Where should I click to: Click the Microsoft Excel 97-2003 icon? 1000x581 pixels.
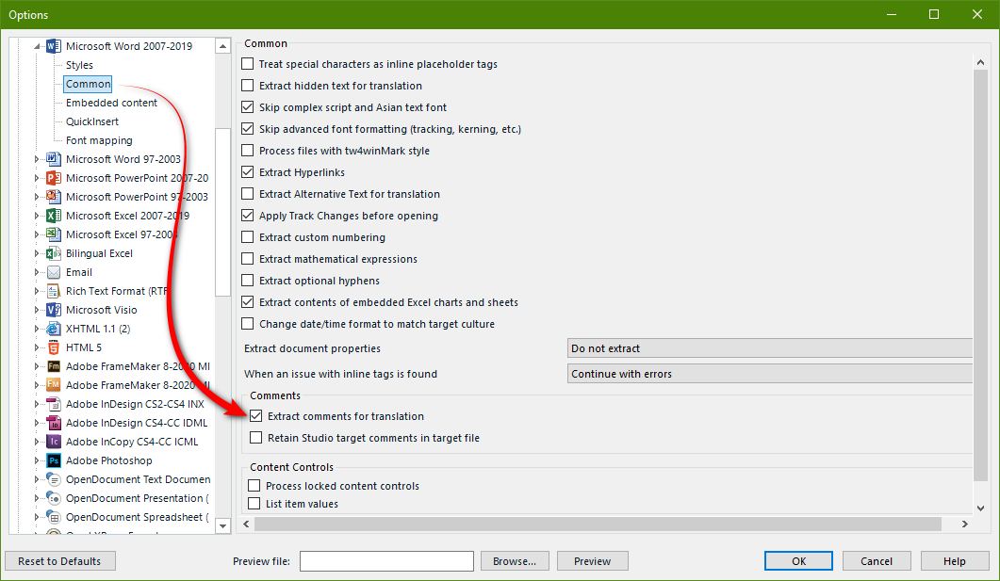click(x=54, y=234)
